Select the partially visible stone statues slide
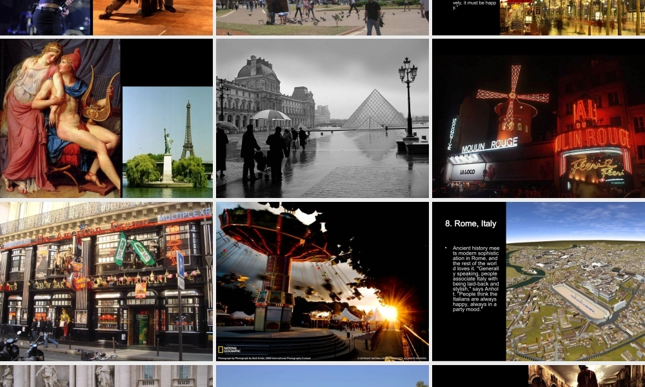 tap(106, 376)
